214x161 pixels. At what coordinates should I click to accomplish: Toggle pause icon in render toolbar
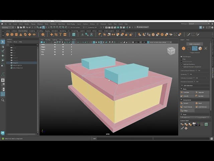coord(130,28)
